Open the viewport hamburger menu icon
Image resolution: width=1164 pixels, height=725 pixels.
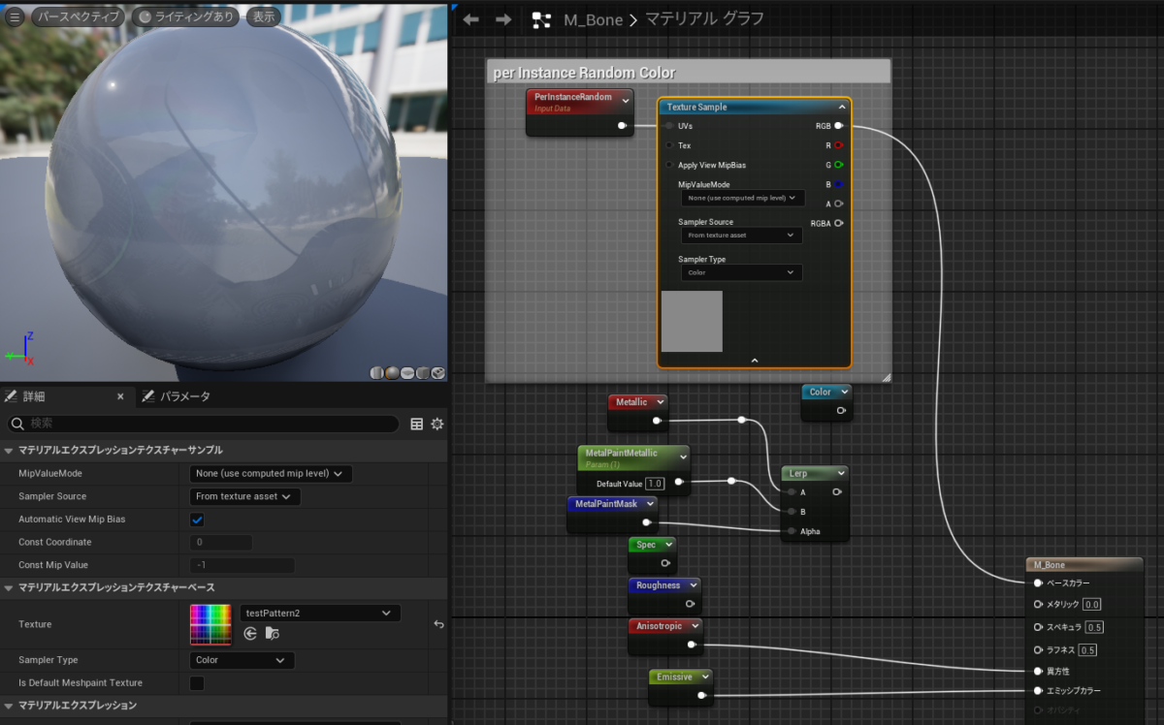(15, 16)
